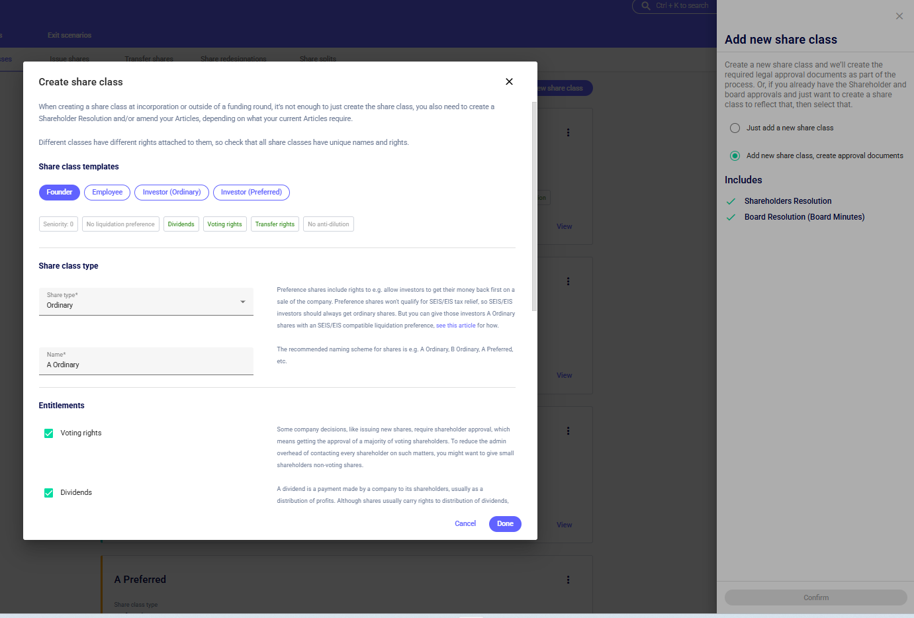The height and width of the screenshot is (618, 914).
Task: Select Add new share class, create approval documents
Action: [x=735, y=156]
